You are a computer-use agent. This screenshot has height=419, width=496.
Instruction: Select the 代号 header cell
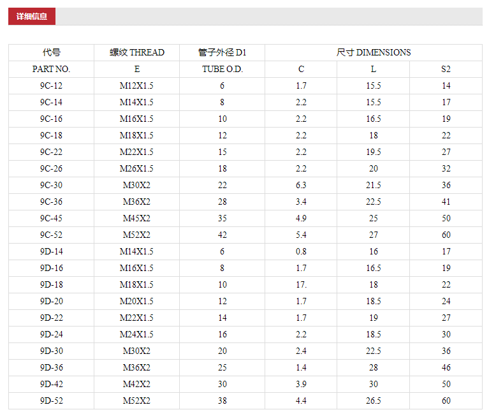(x=51, y=52)
